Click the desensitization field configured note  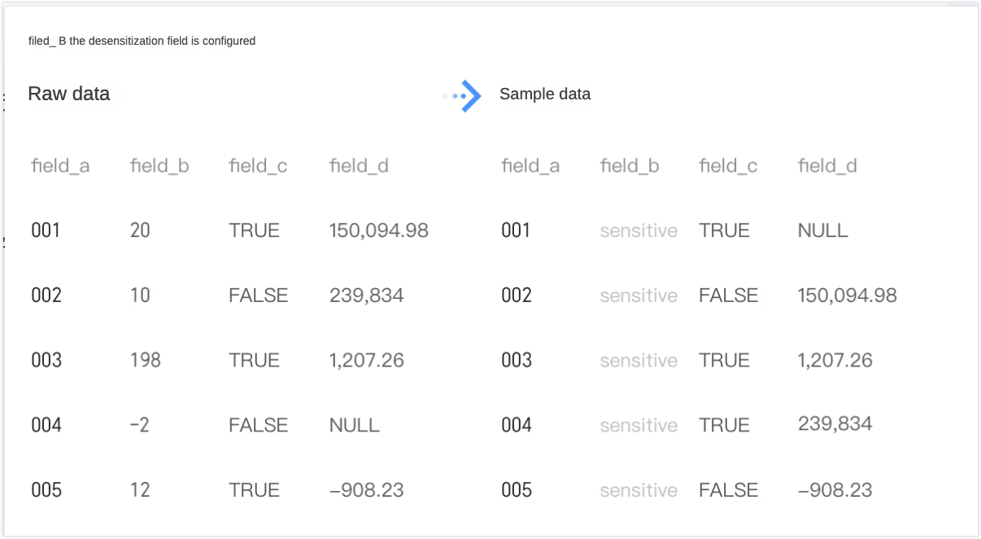(x=142, y=41)
